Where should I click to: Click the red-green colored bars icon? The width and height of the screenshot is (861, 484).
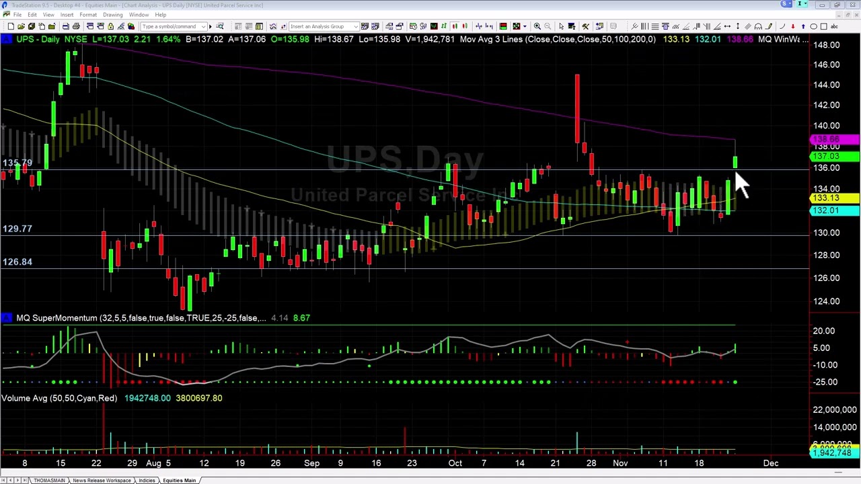[x=502, y=26]
